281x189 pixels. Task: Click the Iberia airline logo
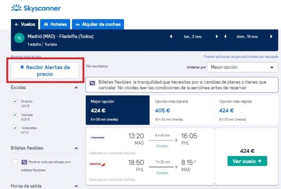[x=98, y=164]
